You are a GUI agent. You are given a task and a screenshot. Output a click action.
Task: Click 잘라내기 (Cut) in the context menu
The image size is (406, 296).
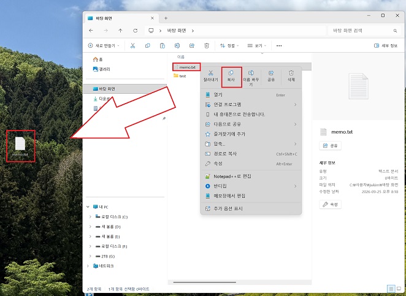pyautogui.click(x=211, y=77)
